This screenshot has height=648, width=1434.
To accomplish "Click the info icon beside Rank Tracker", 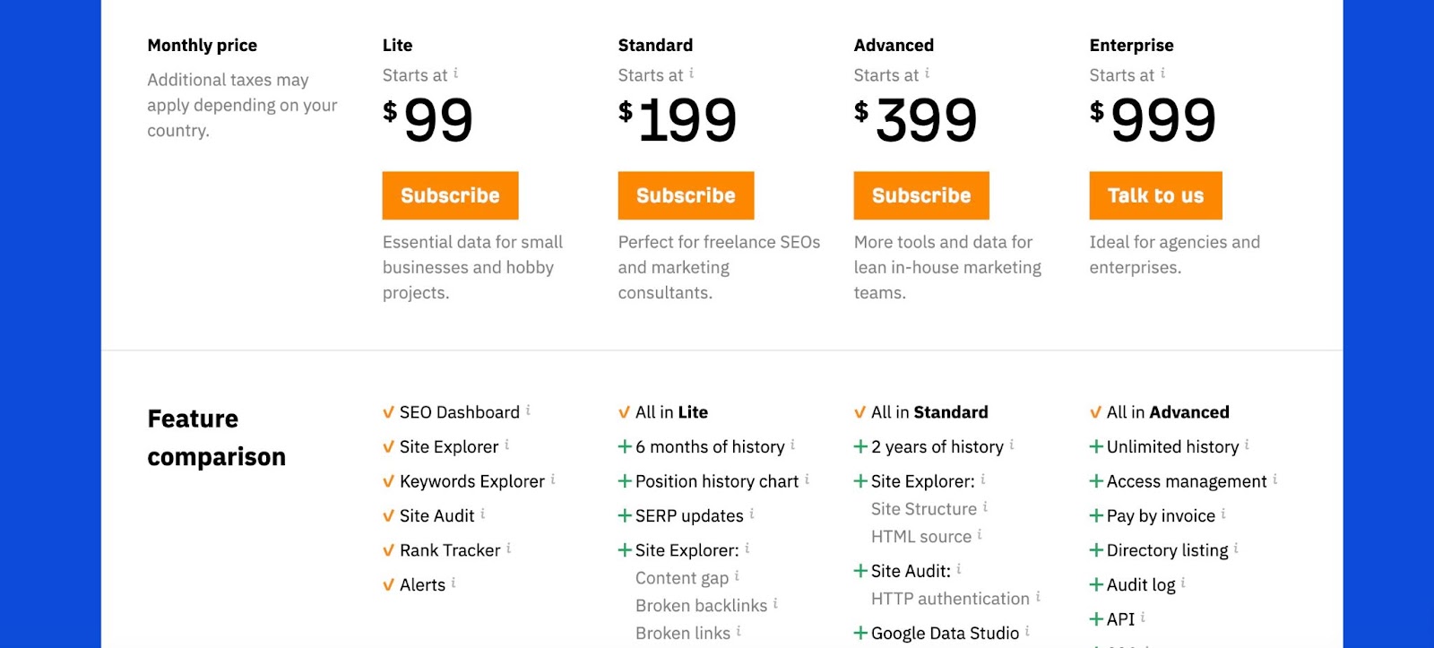I will point(509,548).
